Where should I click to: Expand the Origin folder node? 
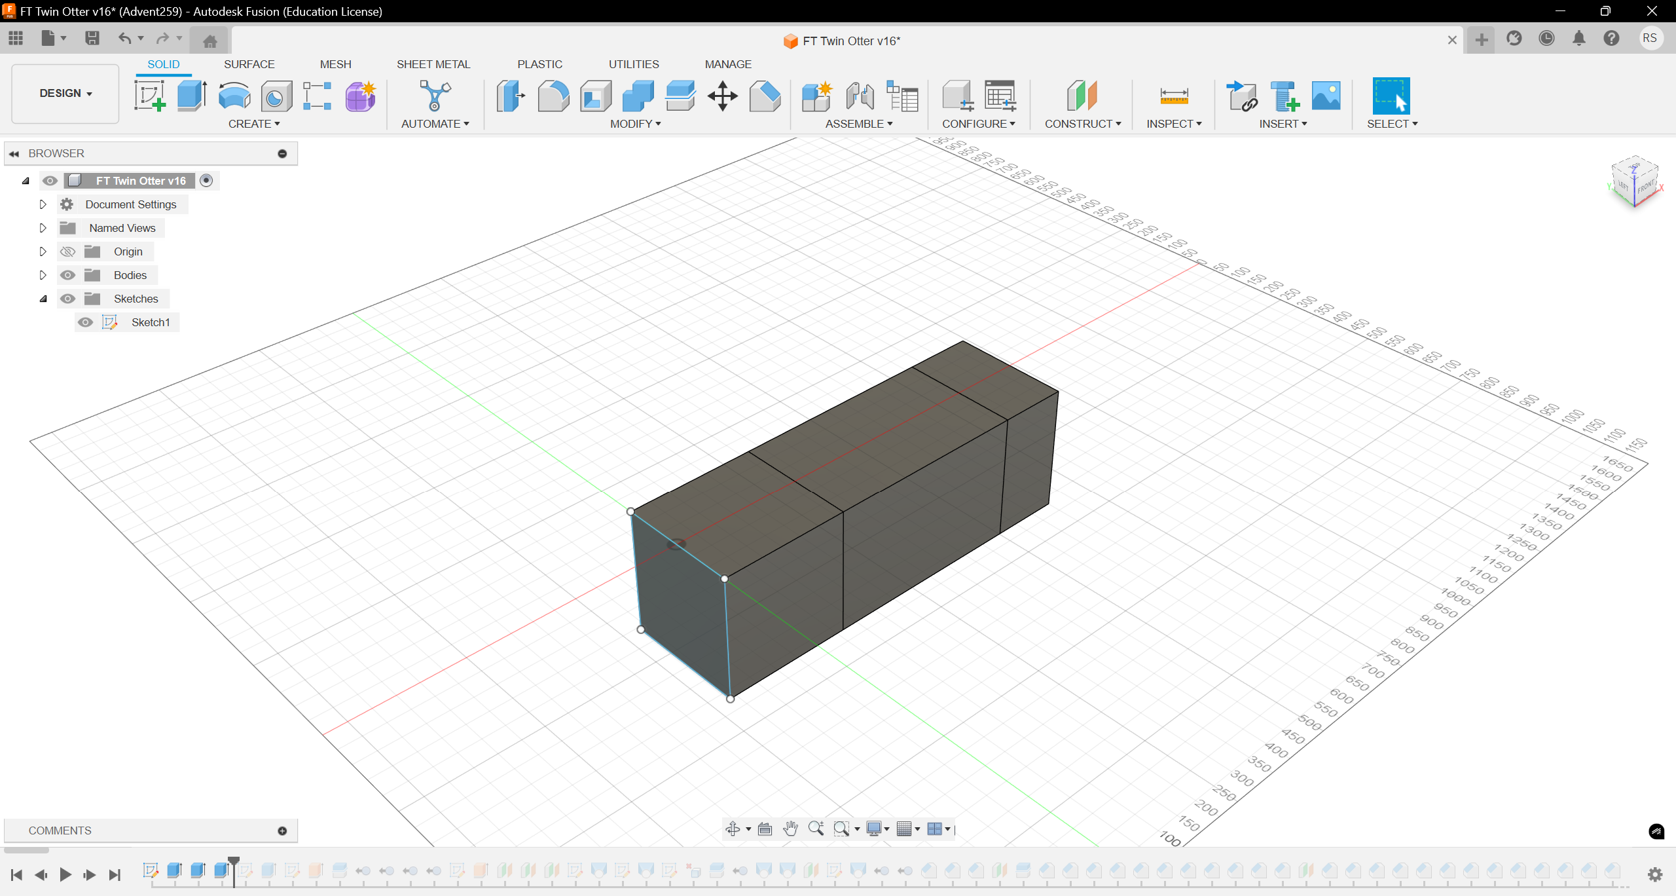tap(43, 252)
